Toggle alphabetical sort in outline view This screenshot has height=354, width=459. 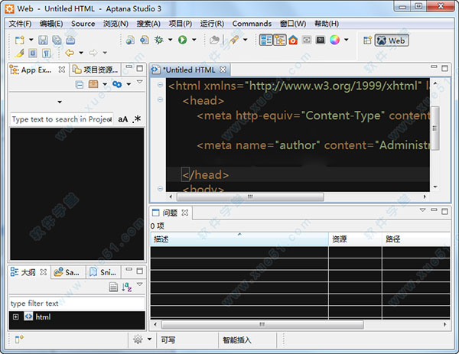(127, 287)
